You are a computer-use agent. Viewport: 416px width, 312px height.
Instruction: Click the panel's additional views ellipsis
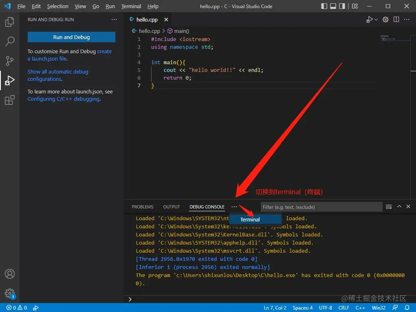click(x=234, y=207)
